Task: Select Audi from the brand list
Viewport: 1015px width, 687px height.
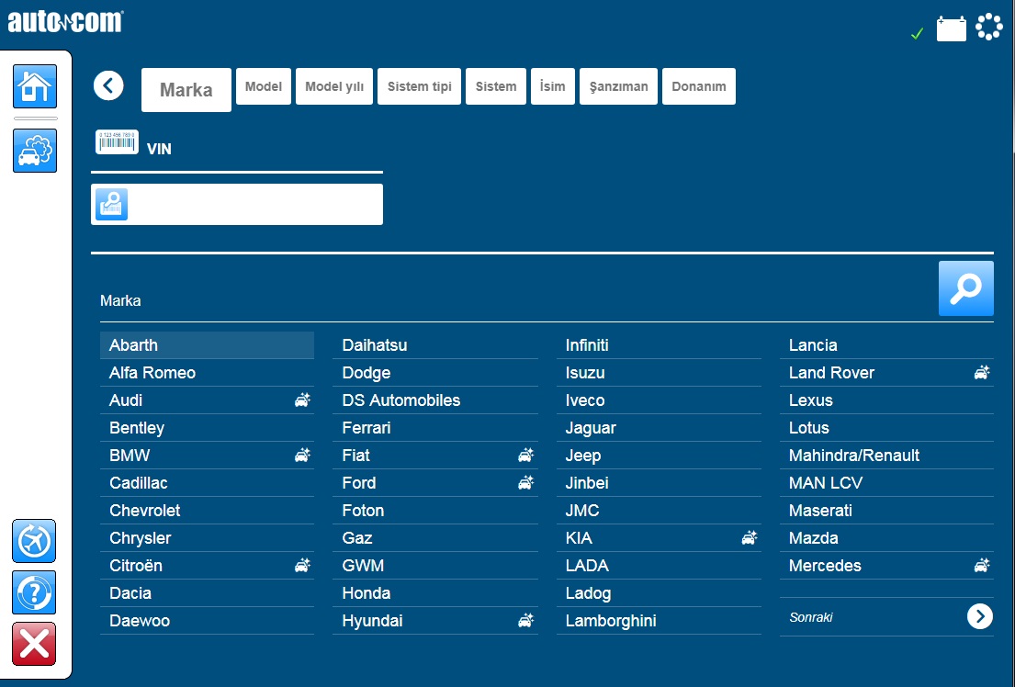Action: (126, 400)
